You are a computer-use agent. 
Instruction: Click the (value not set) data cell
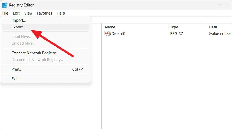[x=220, y=33]
